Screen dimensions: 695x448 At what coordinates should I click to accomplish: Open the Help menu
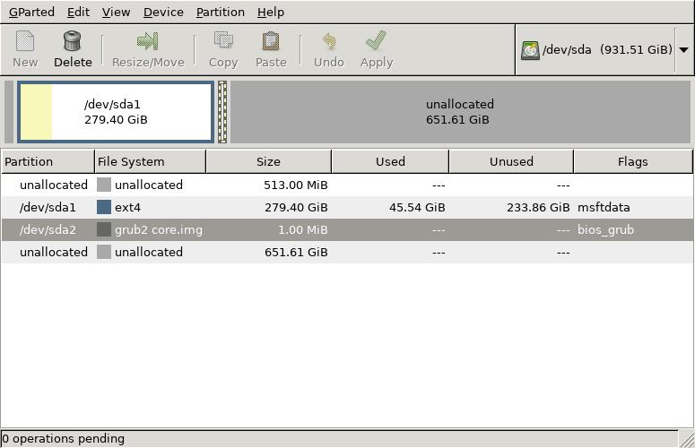click(x=270, y=12)
